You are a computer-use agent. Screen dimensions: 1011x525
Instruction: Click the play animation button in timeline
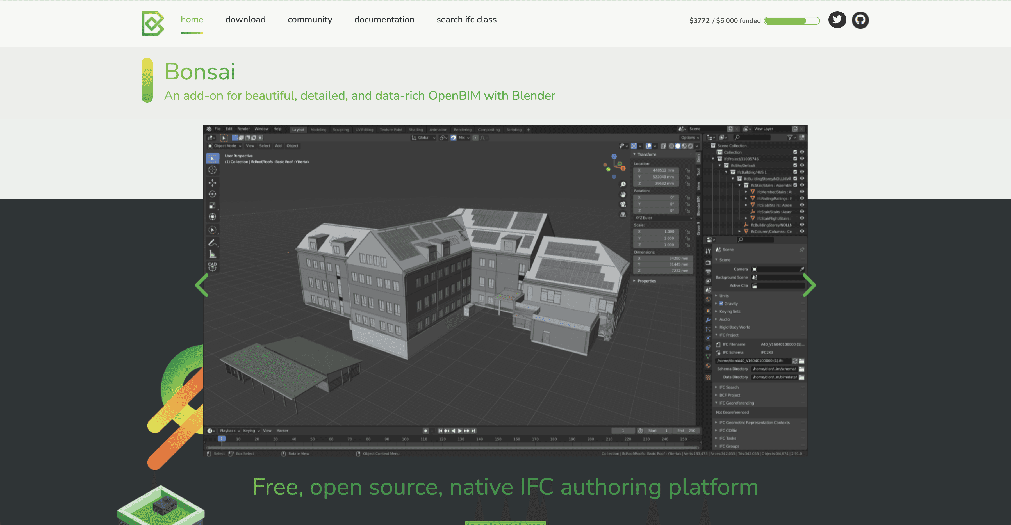click(460, 431)
